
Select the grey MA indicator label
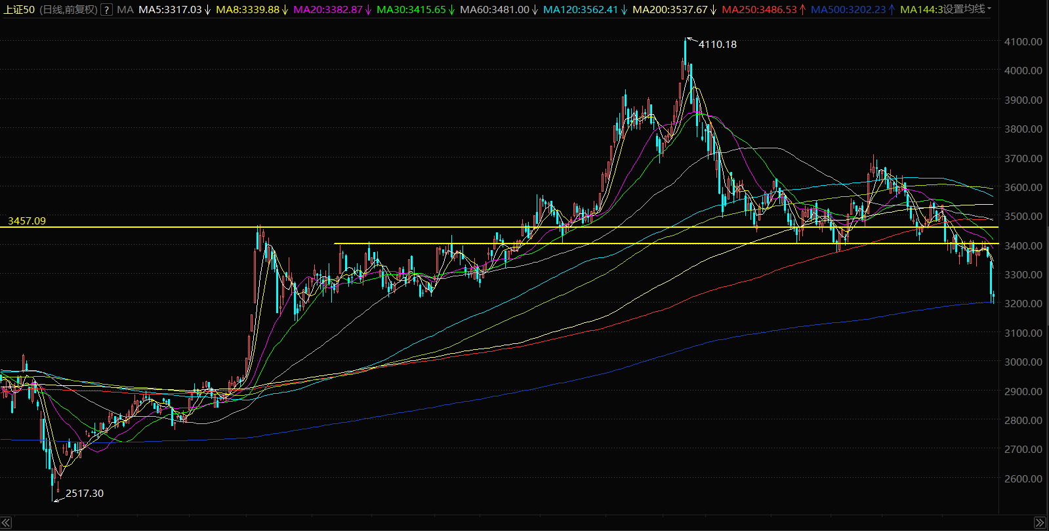coord(125,10)
